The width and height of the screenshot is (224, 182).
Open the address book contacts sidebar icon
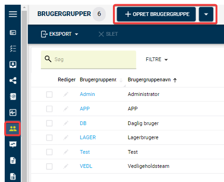[x=13, y=96]
